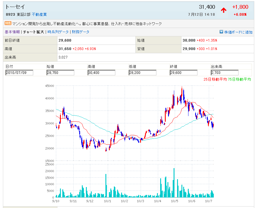Open the 不動産業 sector link
The height and width of the screenshot is (208, 256).
coord(39,15)
